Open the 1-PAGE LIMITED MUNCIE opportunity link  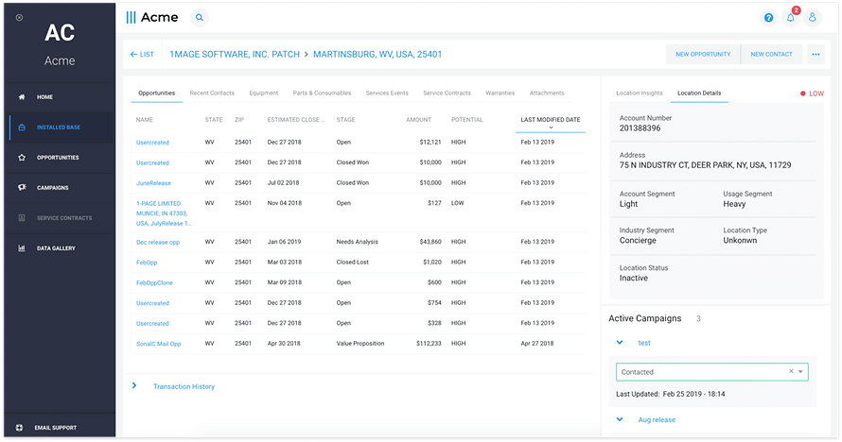[x=164, y=213]
